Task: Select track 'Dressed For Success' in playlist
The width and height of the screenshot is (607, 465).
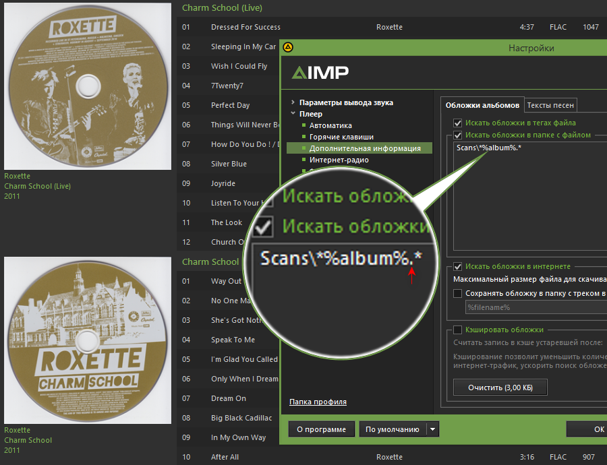Action: click(x=245, y=27)
